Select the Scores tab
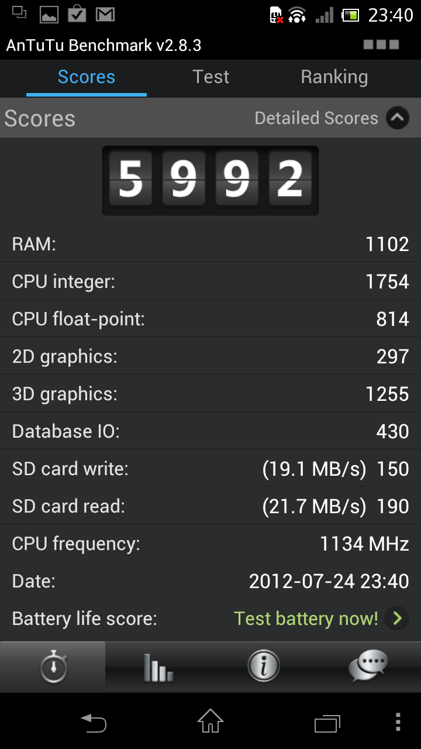Viewport: 421px width, 749px height. (87, 77)
